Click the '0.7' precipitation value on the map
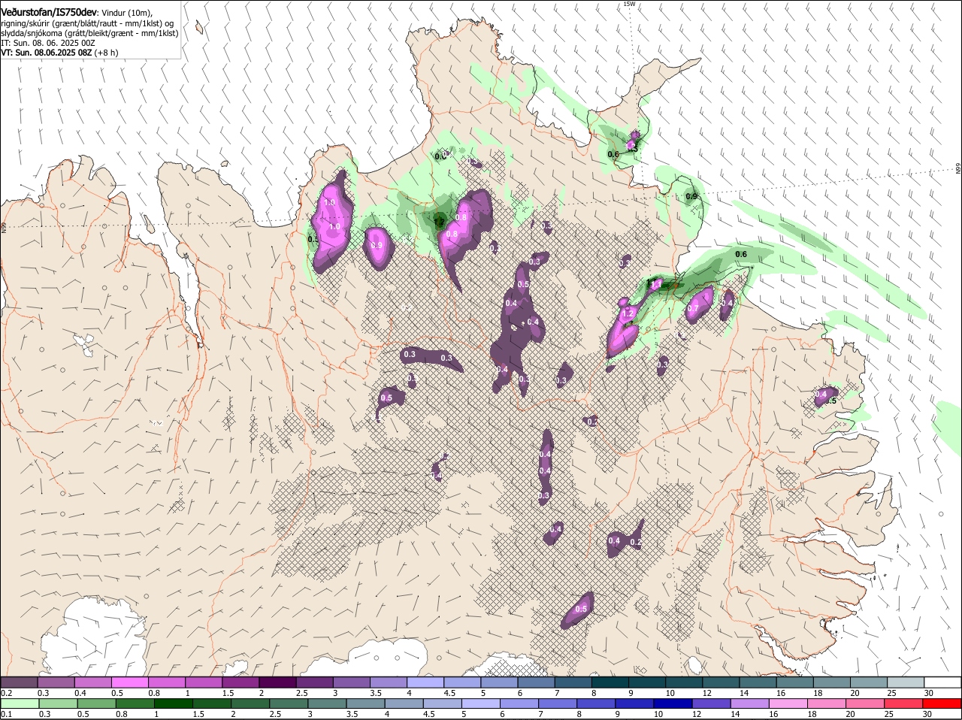Screen dimensions: 962x720 [x=693, y=309]
